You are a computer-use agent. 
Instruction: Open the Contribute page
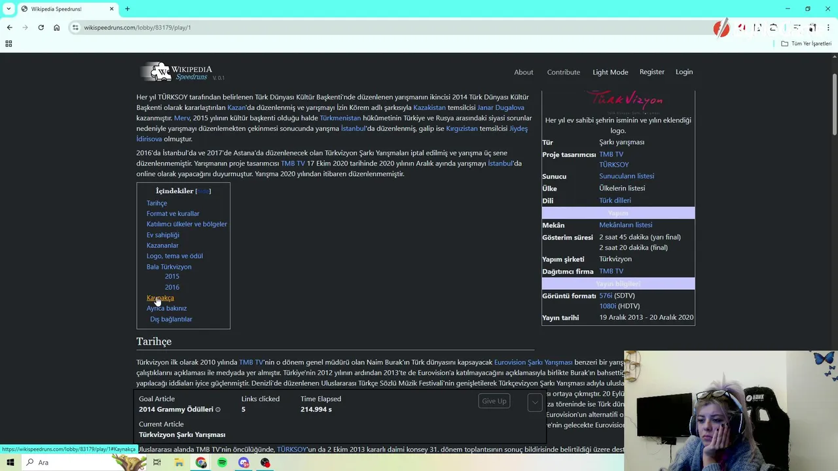[564, 72]
